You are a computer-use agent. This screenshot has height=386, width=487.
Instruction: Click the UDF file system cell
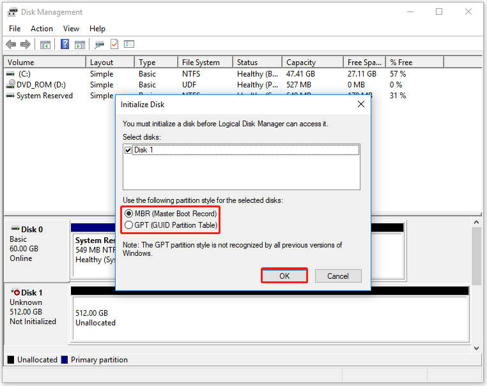point(189,85)
